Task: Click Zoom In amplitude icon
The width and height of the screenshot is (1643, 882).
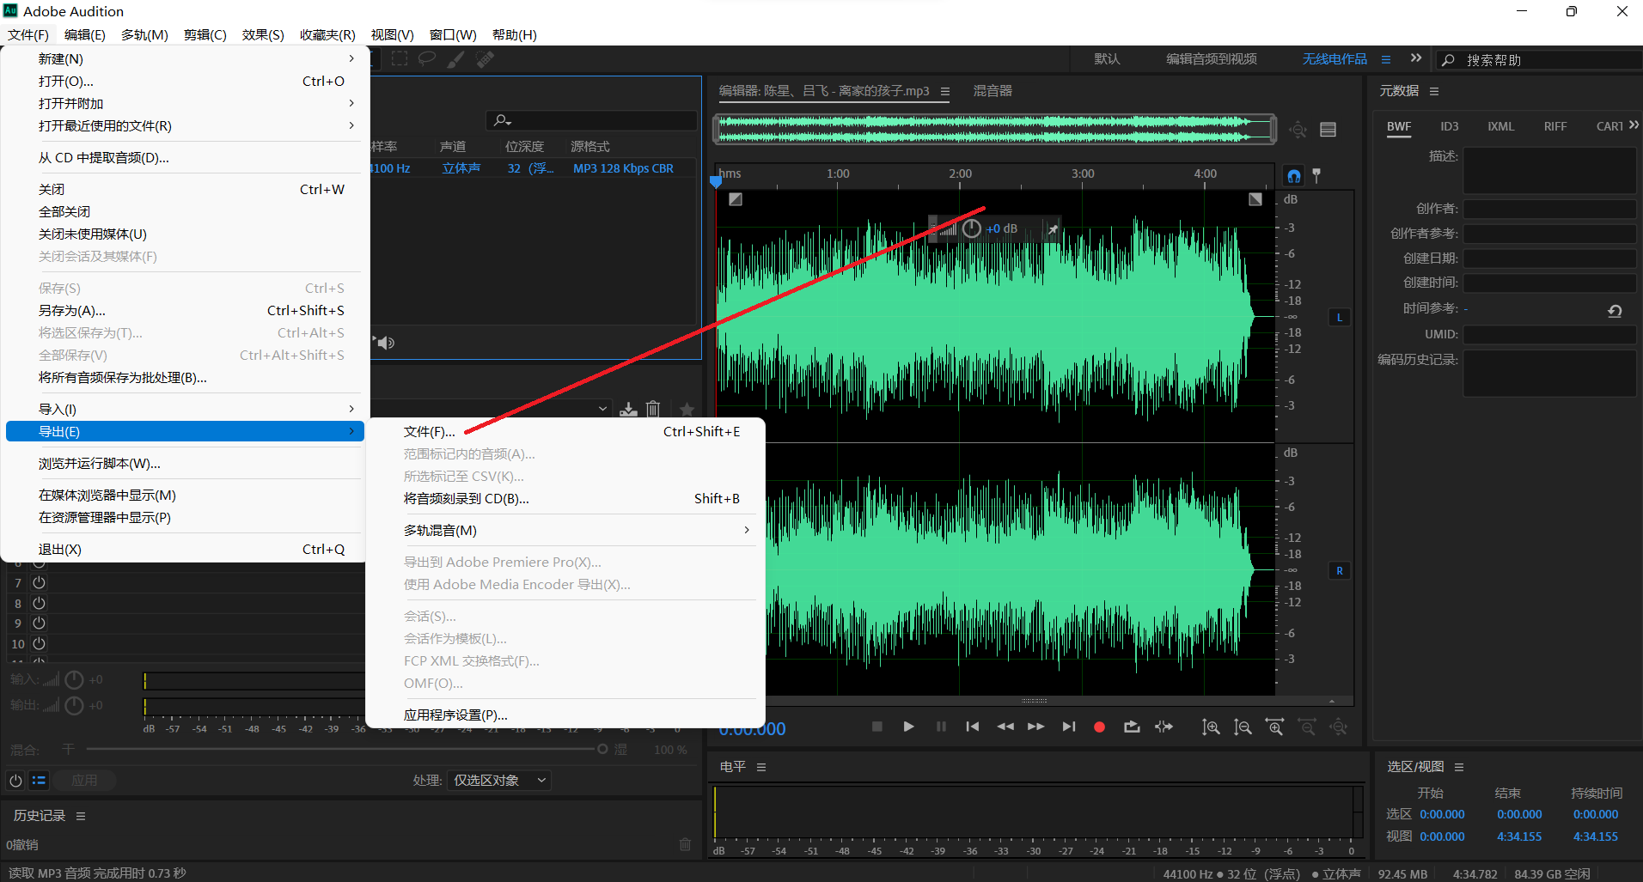Action: coord(1211,727)
